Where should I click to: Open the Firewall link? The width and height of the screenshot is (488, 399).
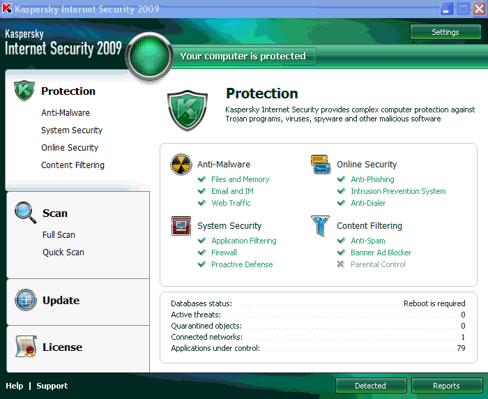click(224, 253)
